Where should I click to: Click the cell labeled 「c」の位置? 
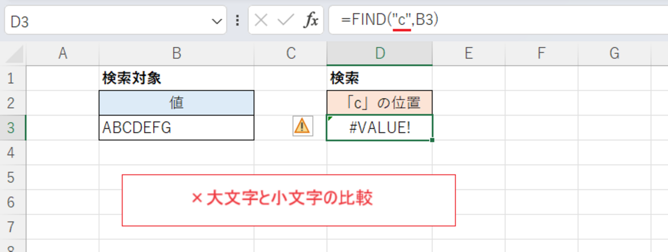click(380, 103)
